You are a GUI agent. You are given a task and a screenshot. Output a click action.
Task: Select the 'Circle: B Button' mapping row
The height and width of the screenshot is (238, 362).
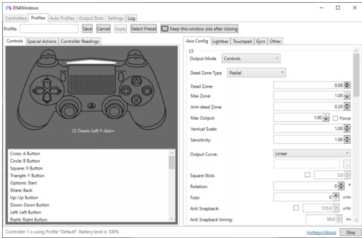tap(88, 161)
